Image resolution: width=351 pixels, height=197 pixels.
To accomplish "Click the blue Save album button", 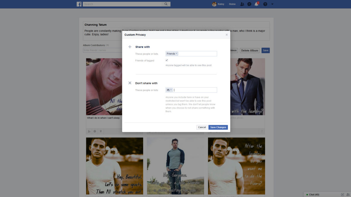I will [266, 50].
